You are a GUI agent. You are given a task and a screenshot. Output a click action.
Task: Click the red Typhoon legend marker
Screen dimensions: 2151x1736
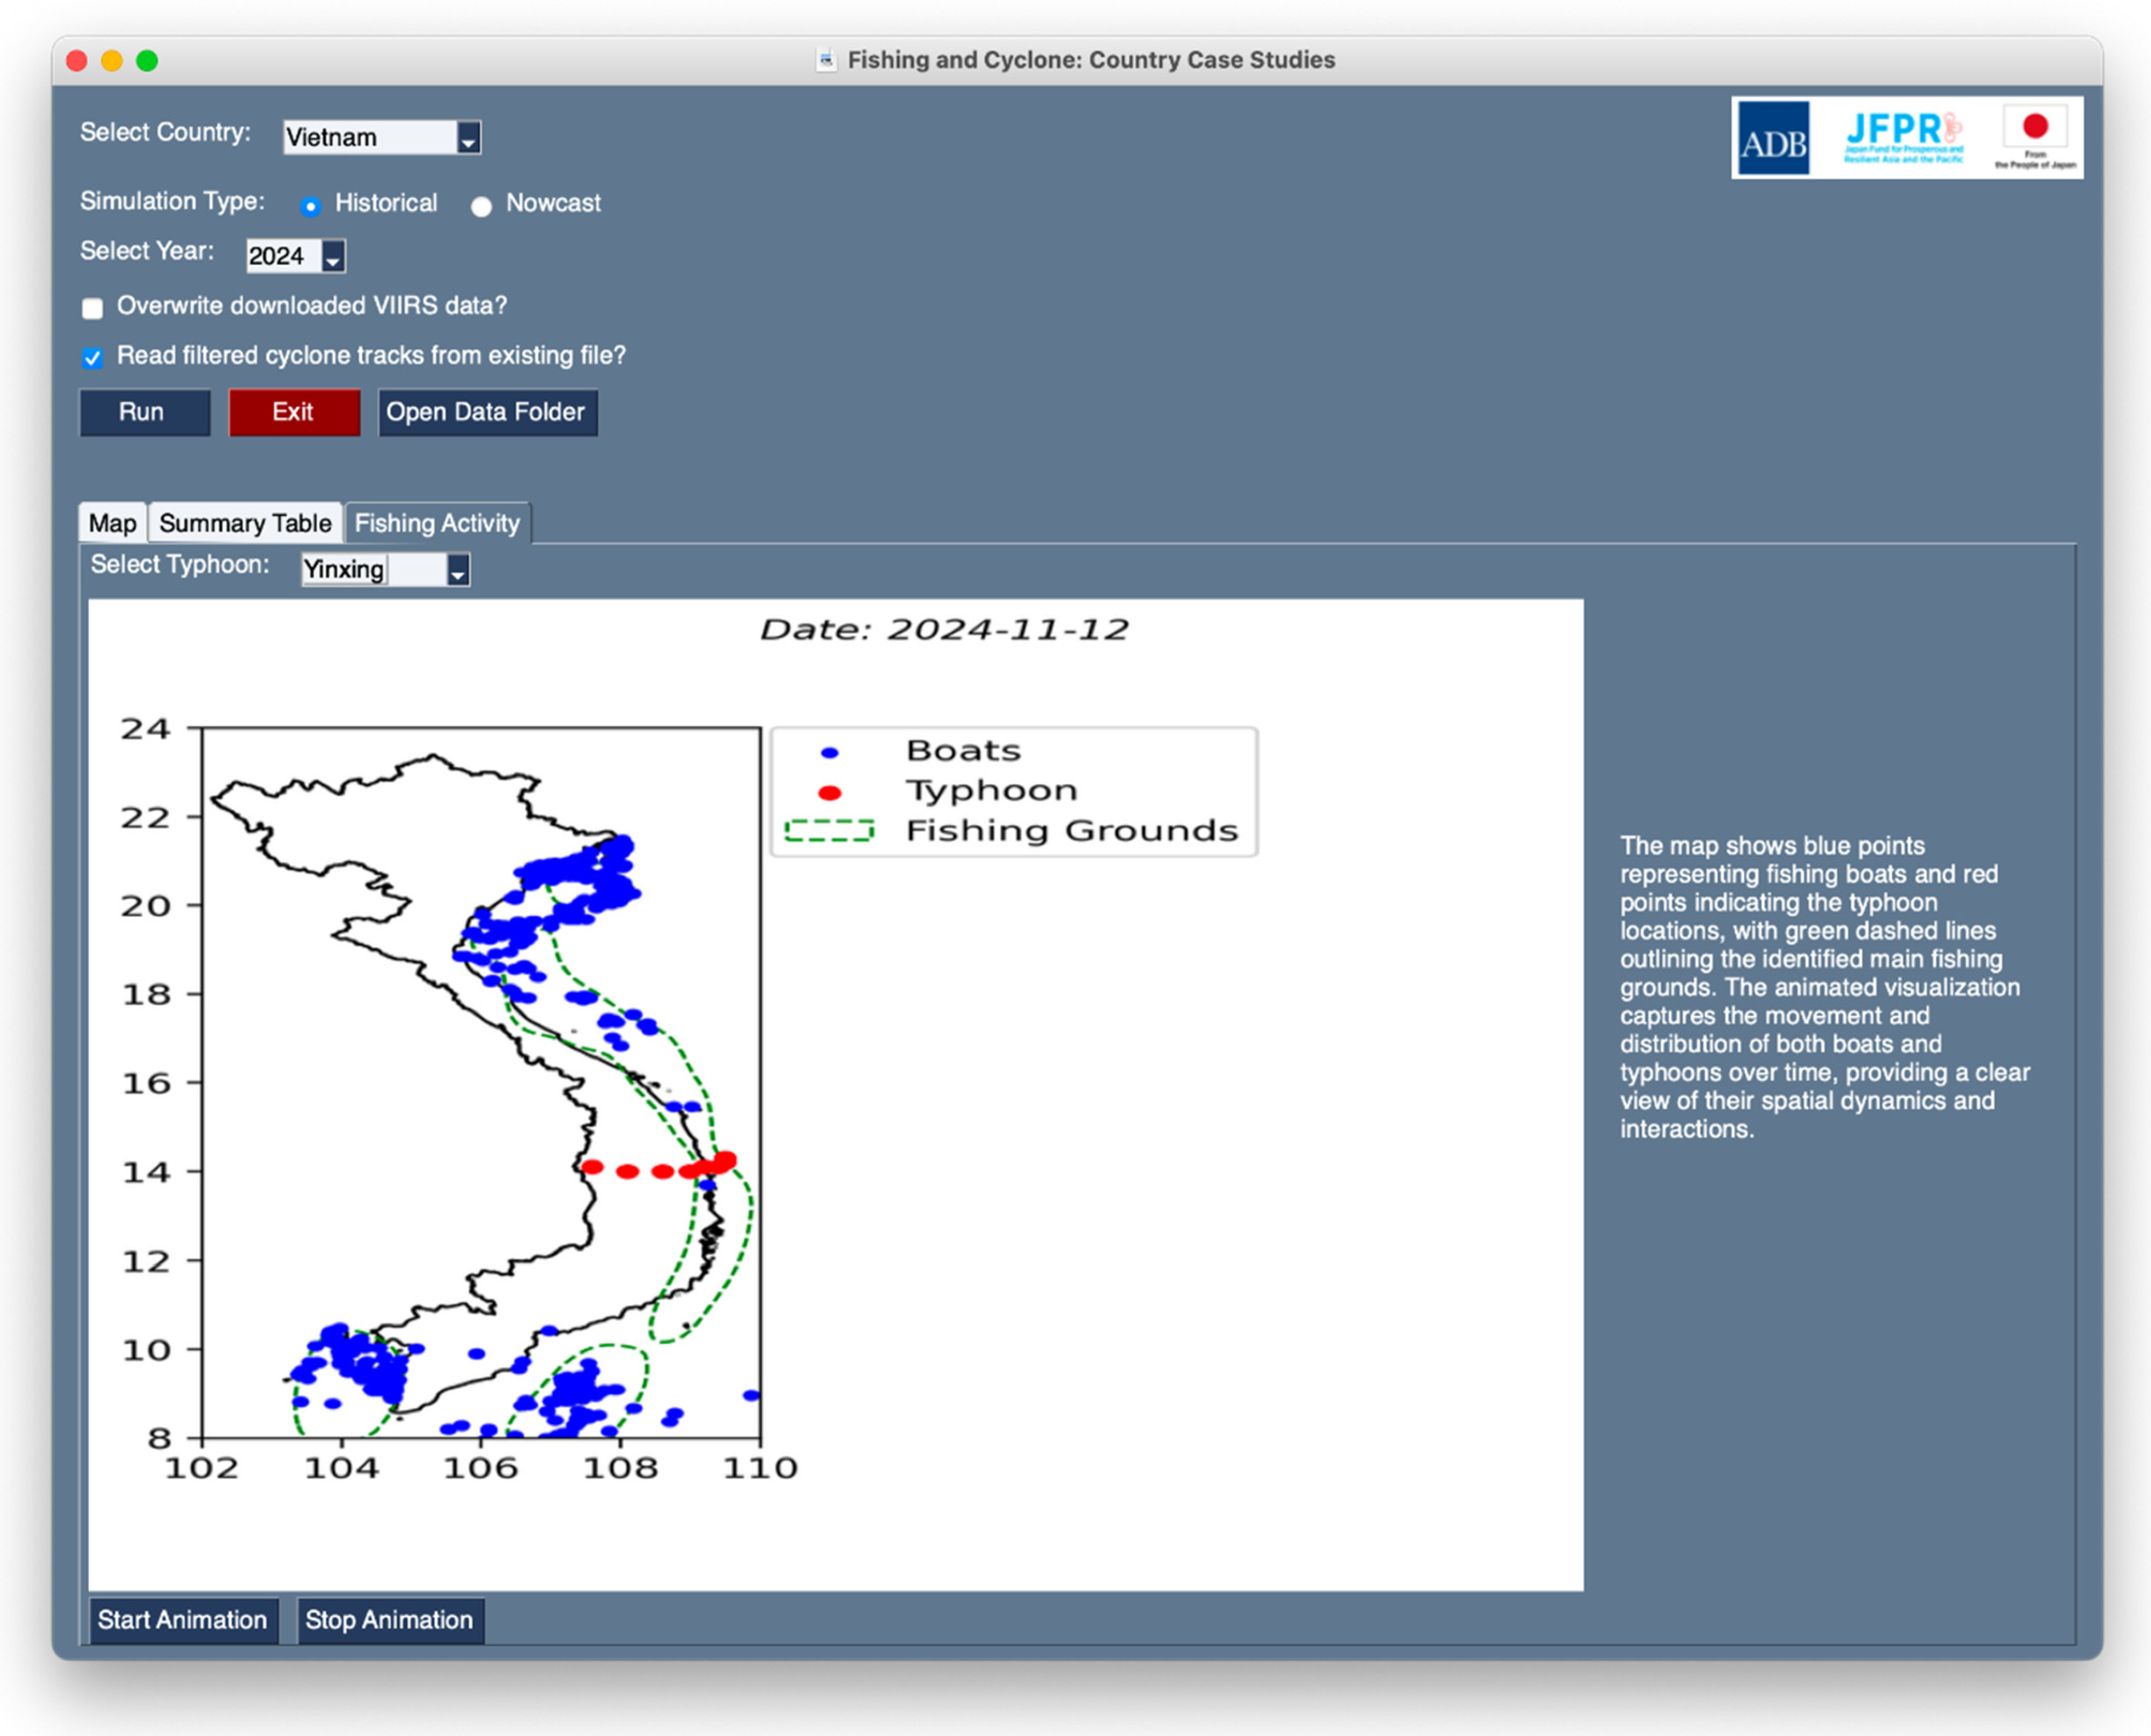pyautogui.click(x=829, y=793)
